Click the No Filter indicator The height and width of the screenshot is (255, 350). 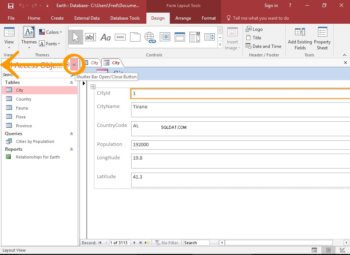pos(166,243)
